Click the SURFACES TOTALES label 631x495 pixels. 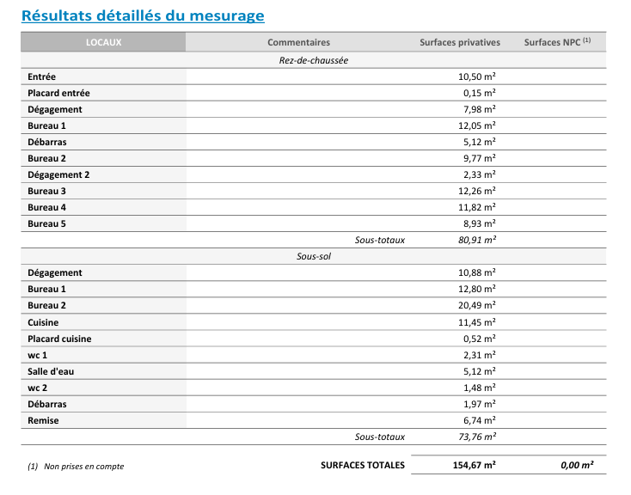click(362, 465)
